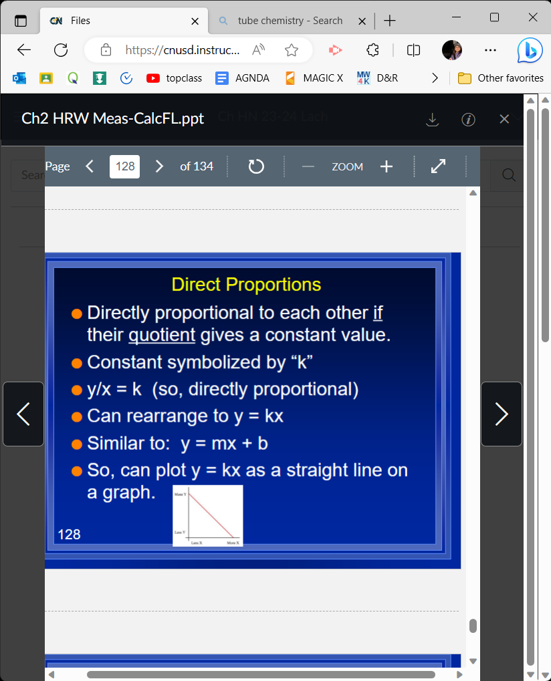551x681 pixels.
Task: Open D&R bookmark
Action: pyautogui.click(x=377, y=78)
